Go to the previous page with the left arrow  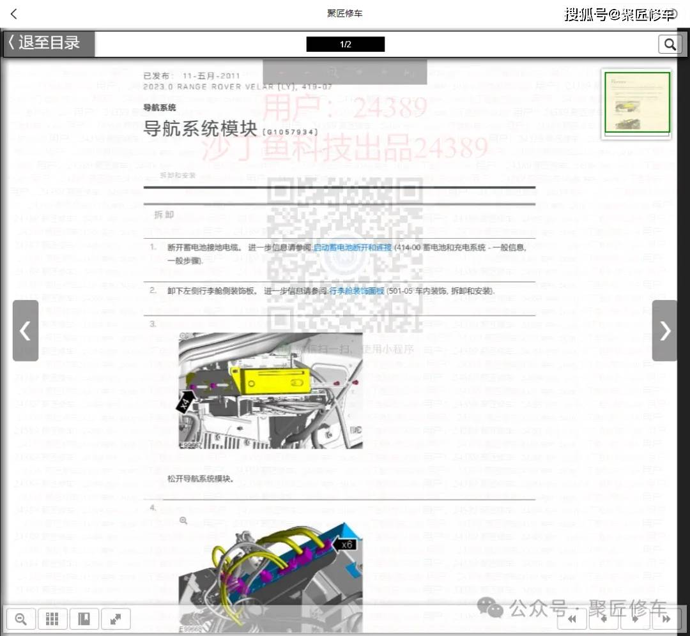(26, 331)
